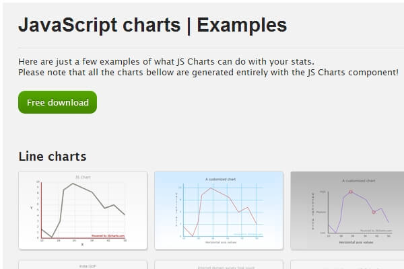Screen dimensions: 404x269
Task: Click the upper red circle marker on purple line
Action: (x=350, y=192)
